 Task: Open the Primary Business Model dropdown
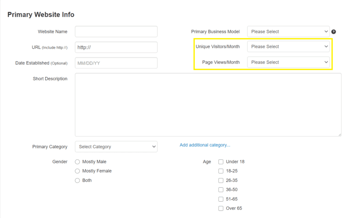(289, 32)
